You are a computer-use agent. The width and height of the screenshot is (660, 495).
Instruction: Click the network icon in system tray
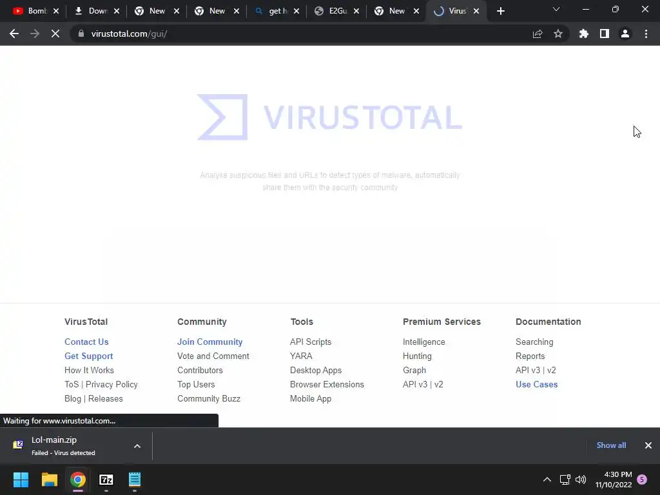[x=565, y=480]
